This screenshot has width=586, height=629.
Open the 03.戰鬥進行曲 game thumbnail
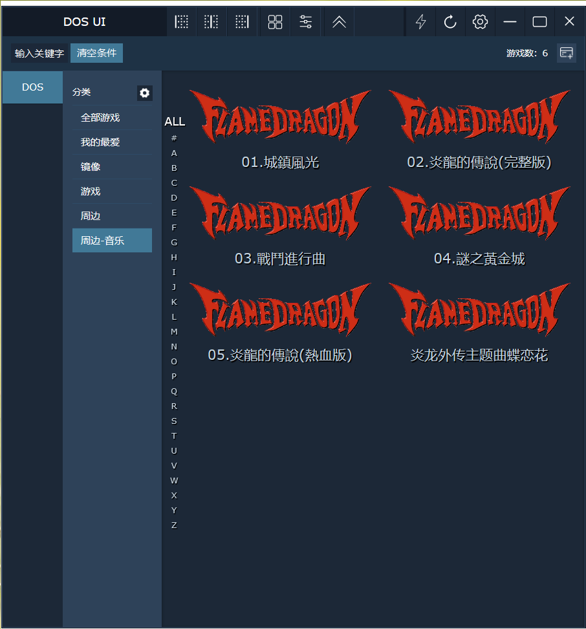[280, 214]
